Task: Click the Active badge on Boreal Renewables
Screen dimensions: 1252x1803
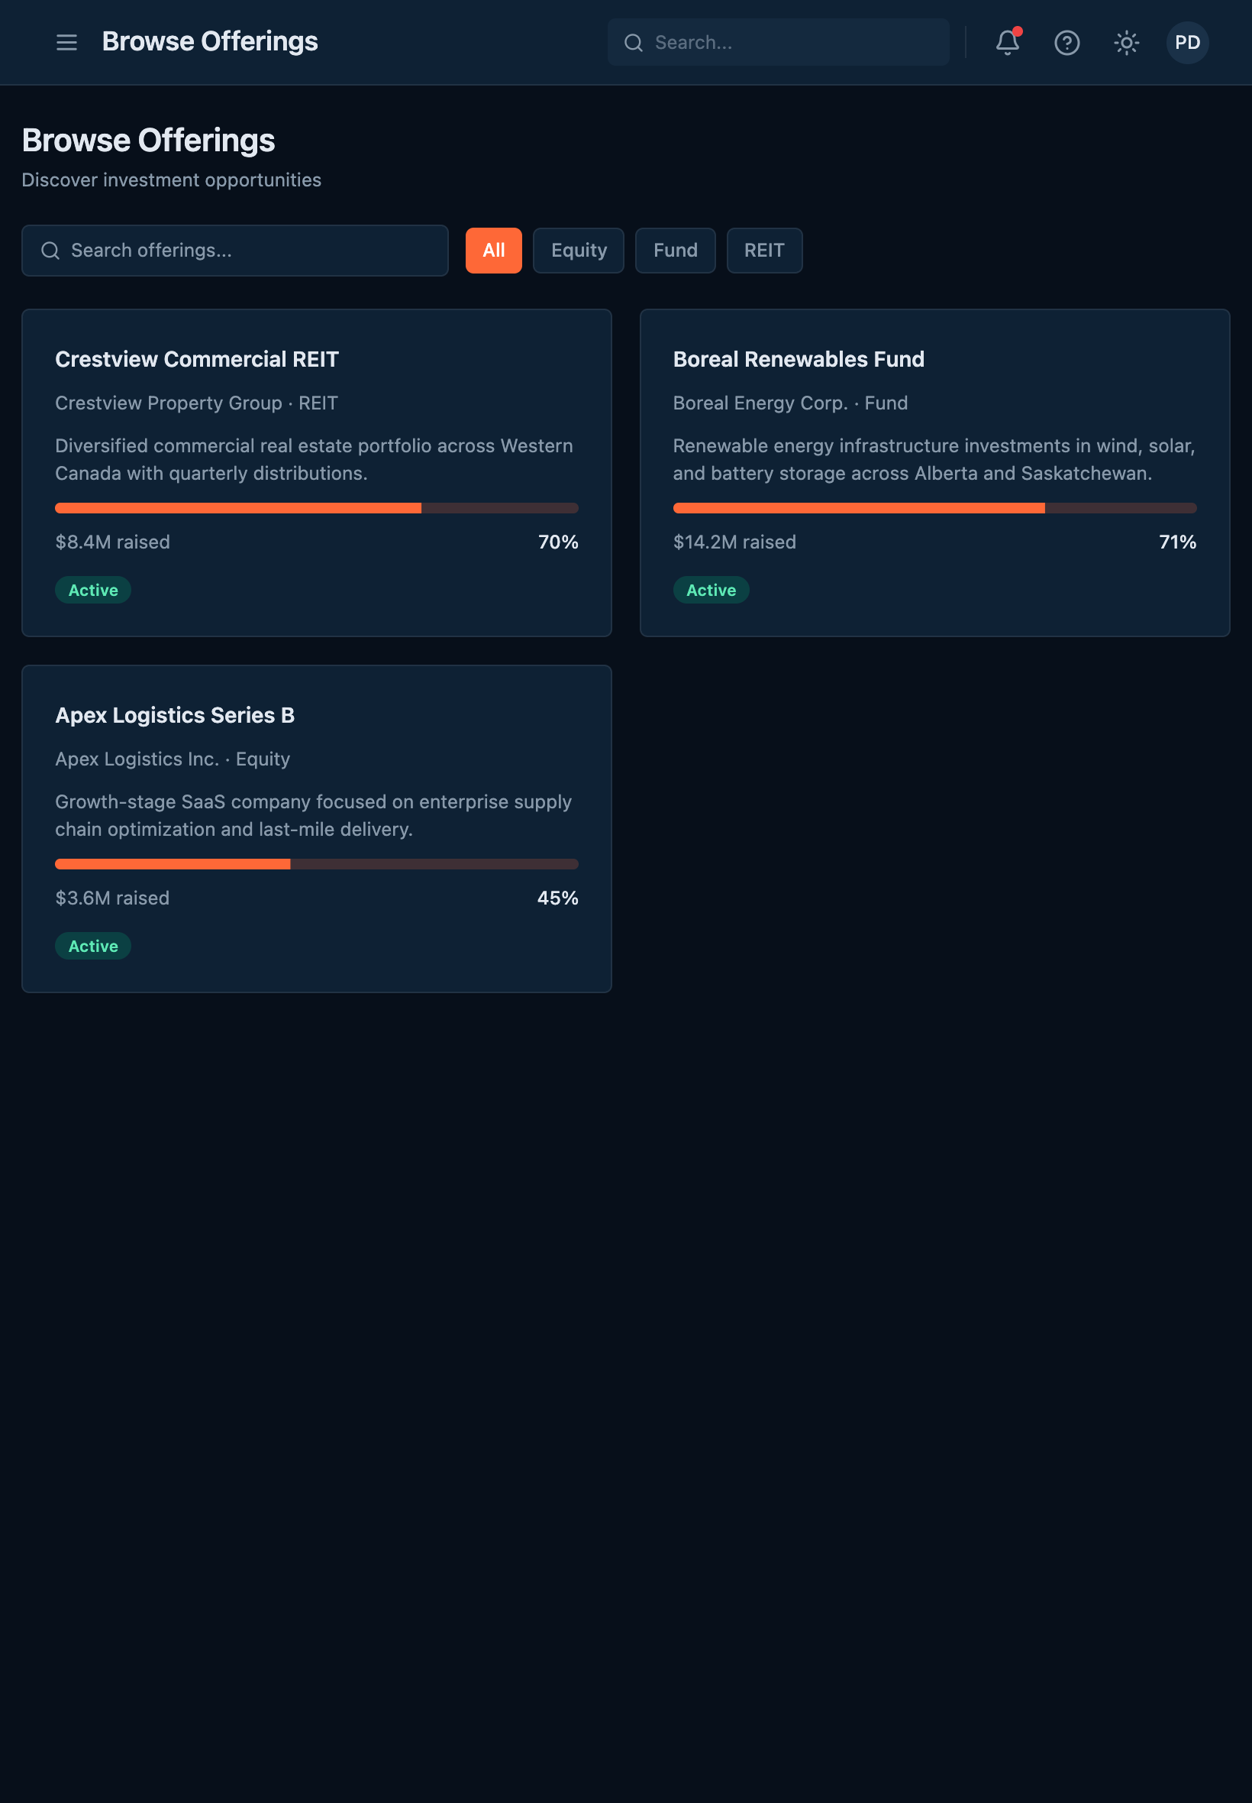Action: tap(711, 591)
